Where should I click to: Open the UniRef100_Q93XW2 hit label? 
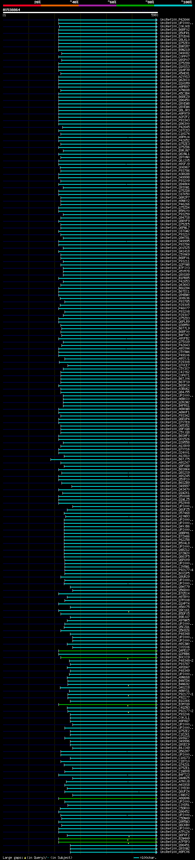pos(175,848)
